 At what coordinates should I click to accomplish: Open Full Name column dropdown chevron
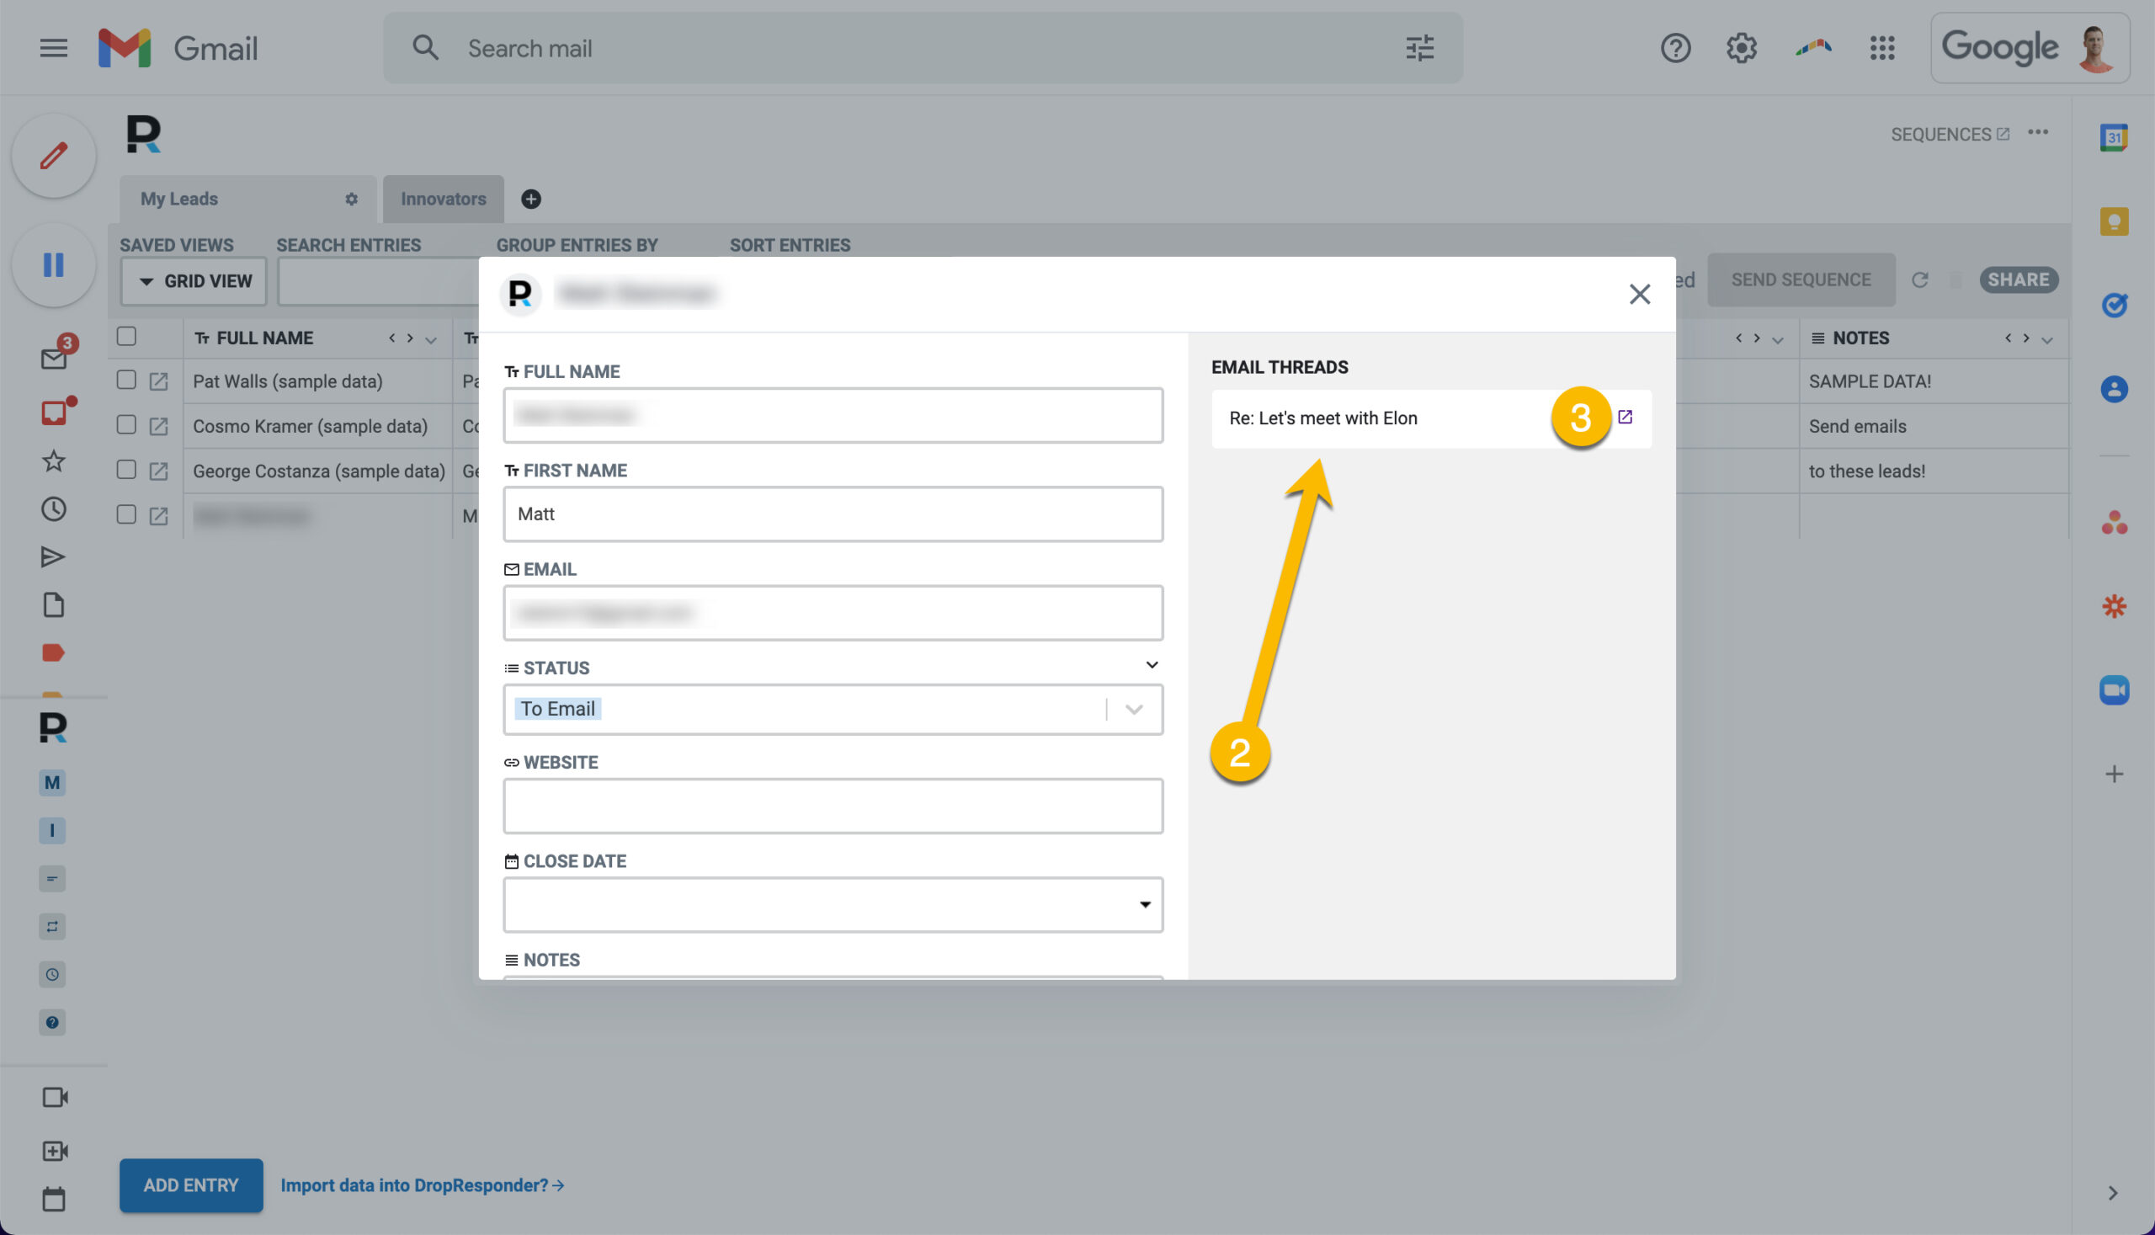(431, 339)
